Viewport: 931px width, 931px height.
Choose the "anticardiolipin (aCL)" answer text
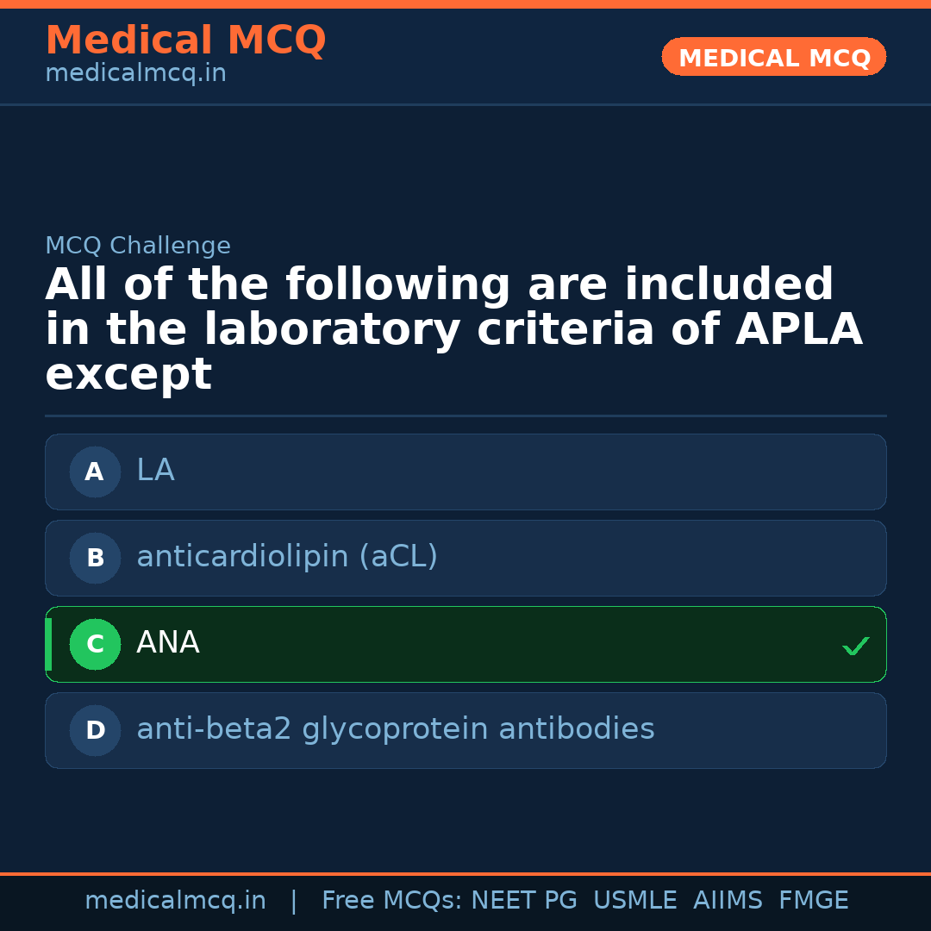click(x=287, y=557)
